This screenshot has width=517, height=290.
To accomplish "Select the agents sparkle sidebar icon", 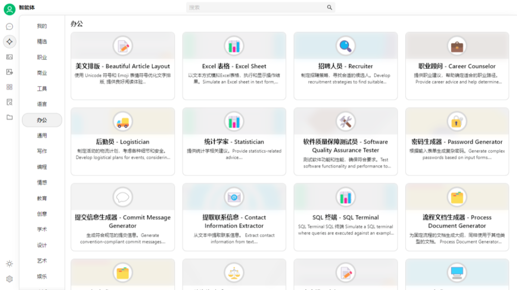I will pyautogui.click(x=10, y=42).
